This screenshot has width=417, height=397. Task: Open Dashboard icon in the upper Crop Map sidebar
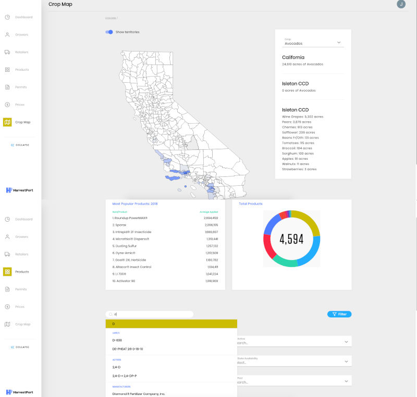click(7, 17)
